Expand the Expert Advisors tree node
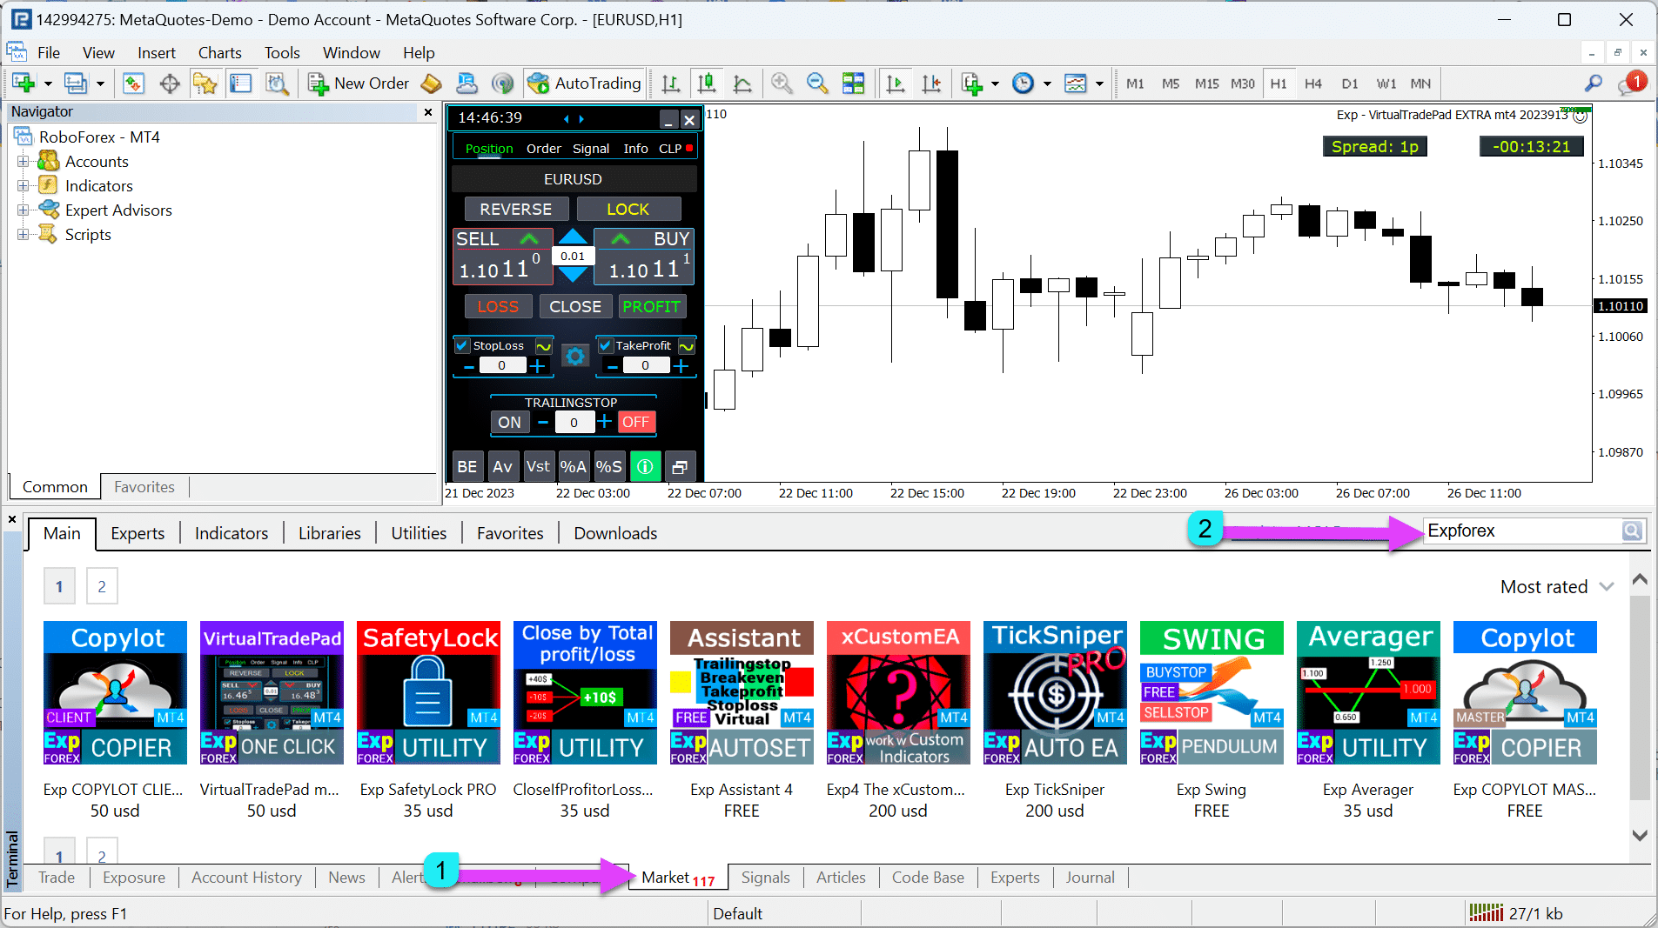 pos(23,210)
